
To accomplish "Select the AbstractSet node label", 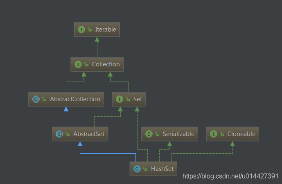I will pos(89,134).
